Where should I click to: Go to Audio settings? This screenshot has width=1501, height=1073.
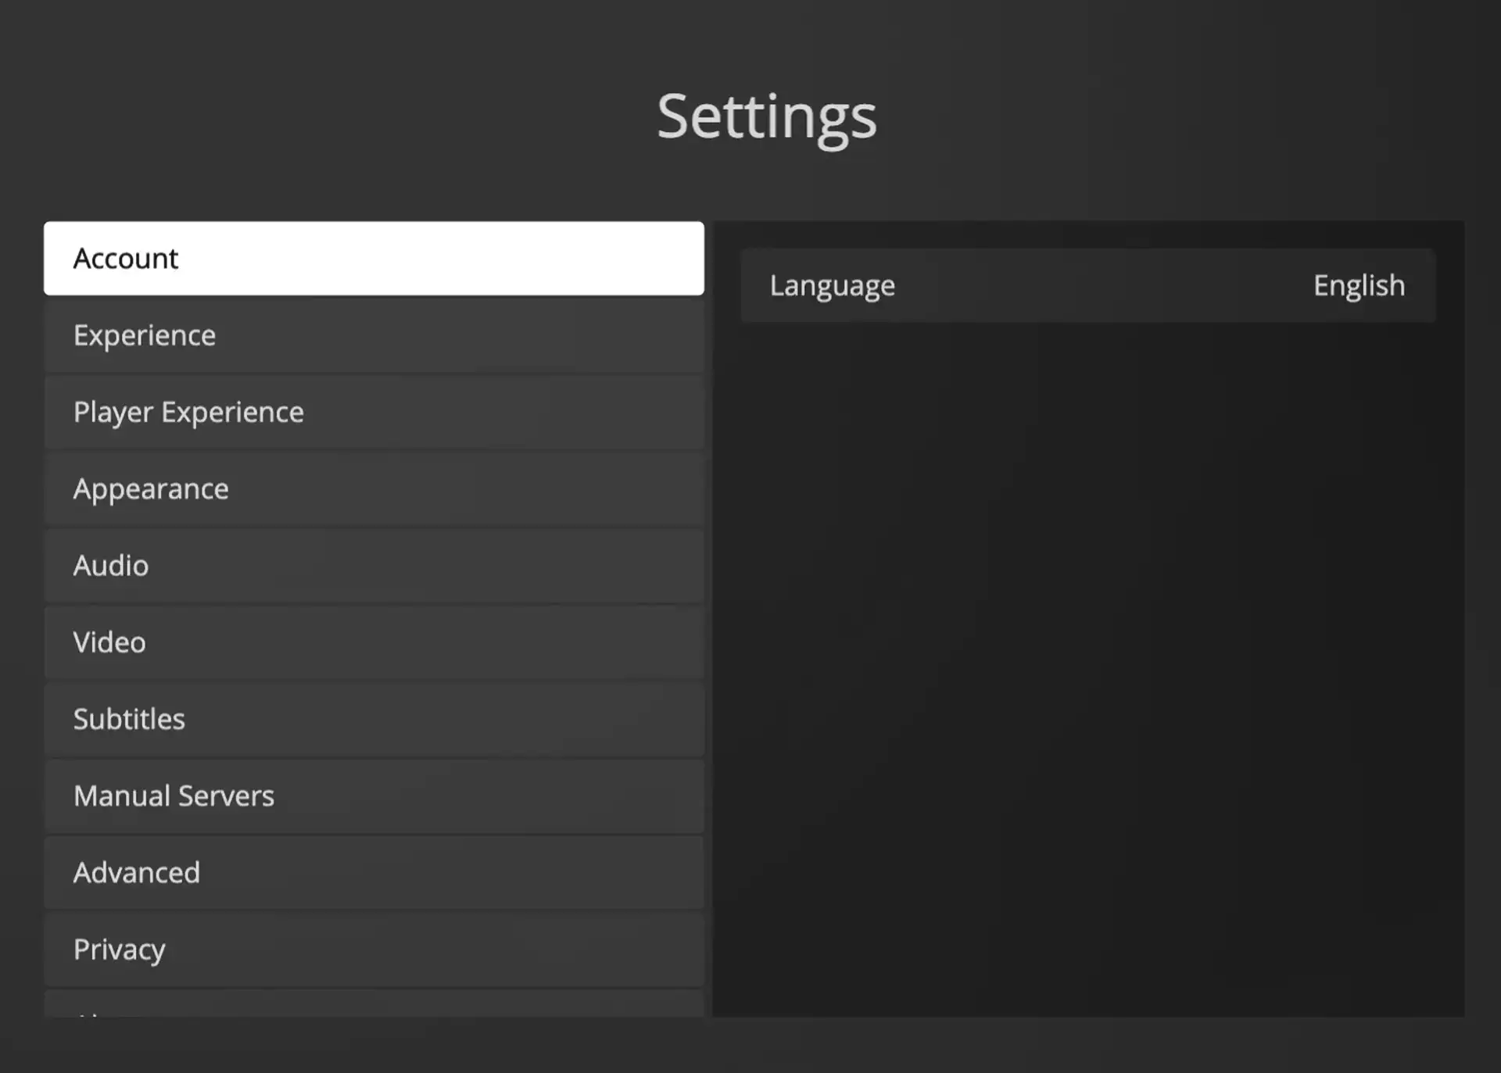point(375,565)
